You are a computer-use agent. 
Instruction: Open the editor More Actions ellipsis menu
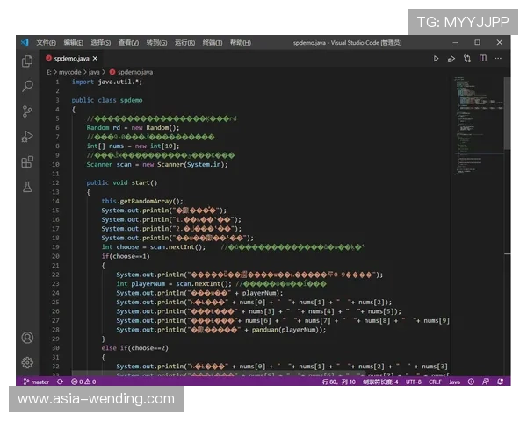(496, 58)
